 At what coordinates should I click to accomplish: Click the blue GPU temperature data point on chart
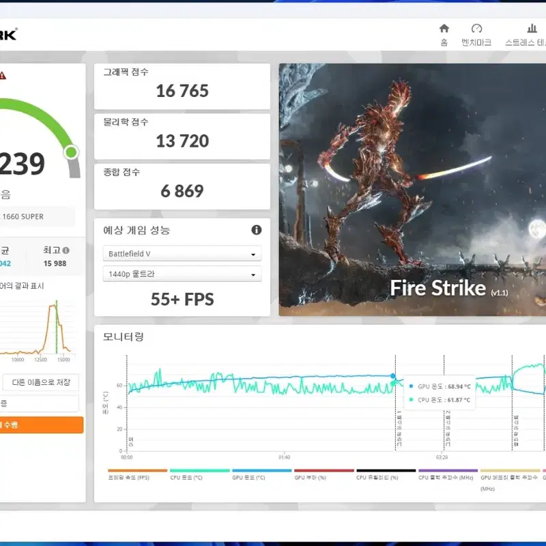(x=393, y=376)
